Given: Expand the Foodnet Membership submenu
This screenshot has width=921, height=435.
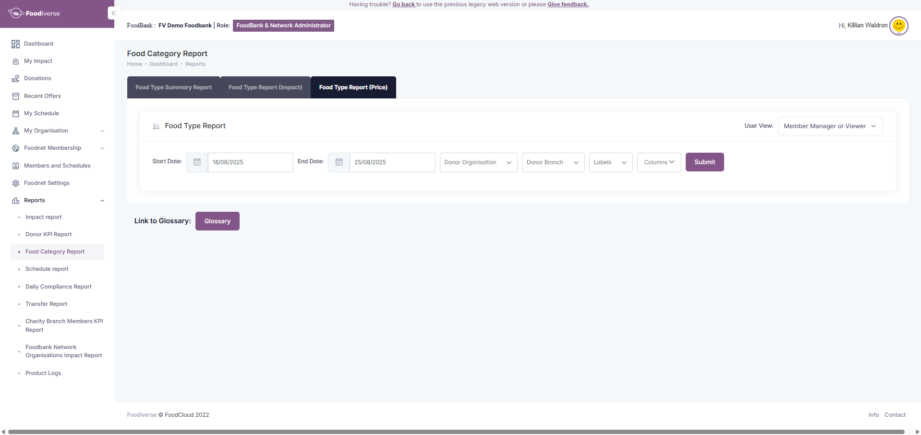Looking at the screenshot, I should coord(102,148).
